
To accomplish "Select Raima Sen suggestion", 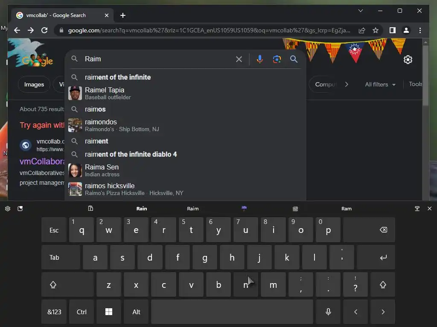I will (x=185, y=170).
